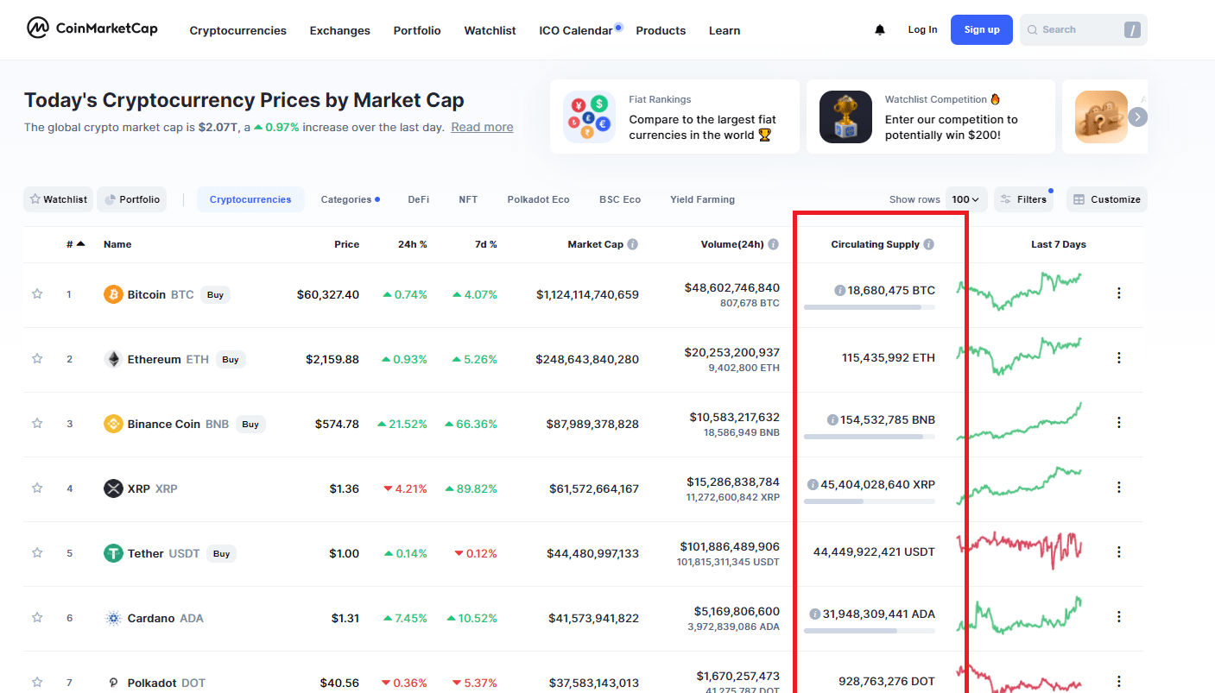Click the Ethereum coin icon
The image size is (1215, 693).
113,359
